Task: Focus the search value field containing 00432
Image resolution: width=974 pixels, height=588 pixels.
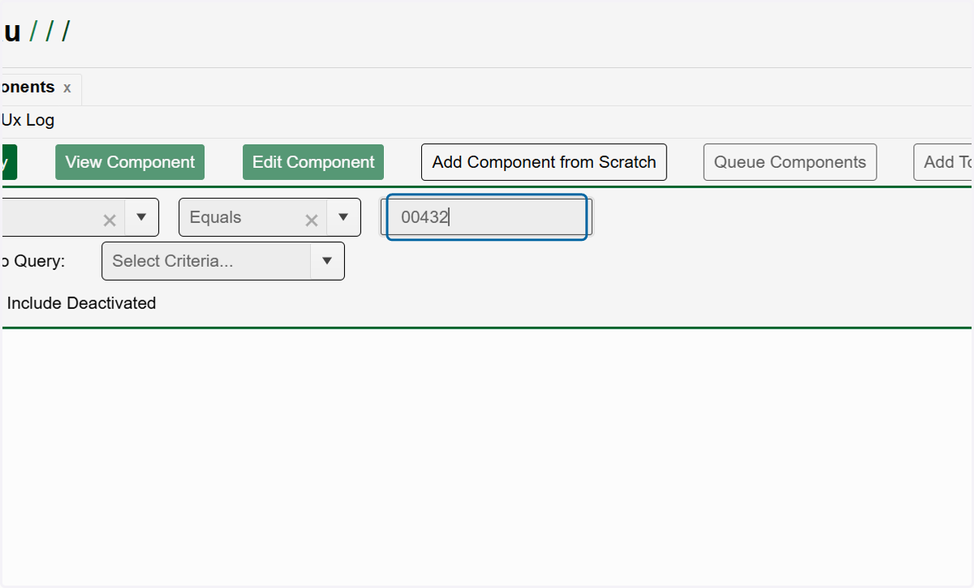Action: [486, 217]
